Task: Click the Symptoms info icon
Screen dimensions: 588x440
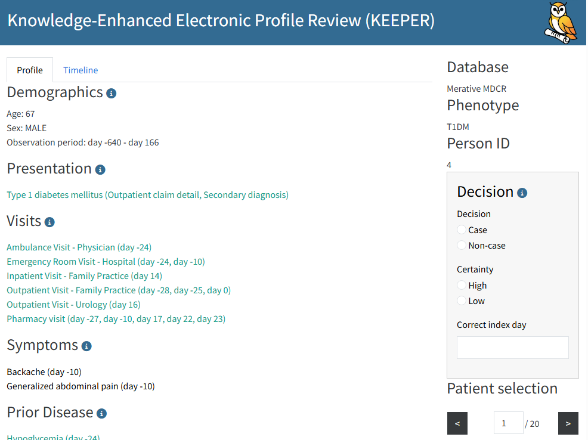Action: pos(86,346)
